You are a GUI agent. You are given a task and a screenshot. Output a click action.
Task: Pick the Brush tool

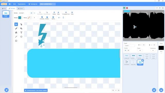(16, 28)
